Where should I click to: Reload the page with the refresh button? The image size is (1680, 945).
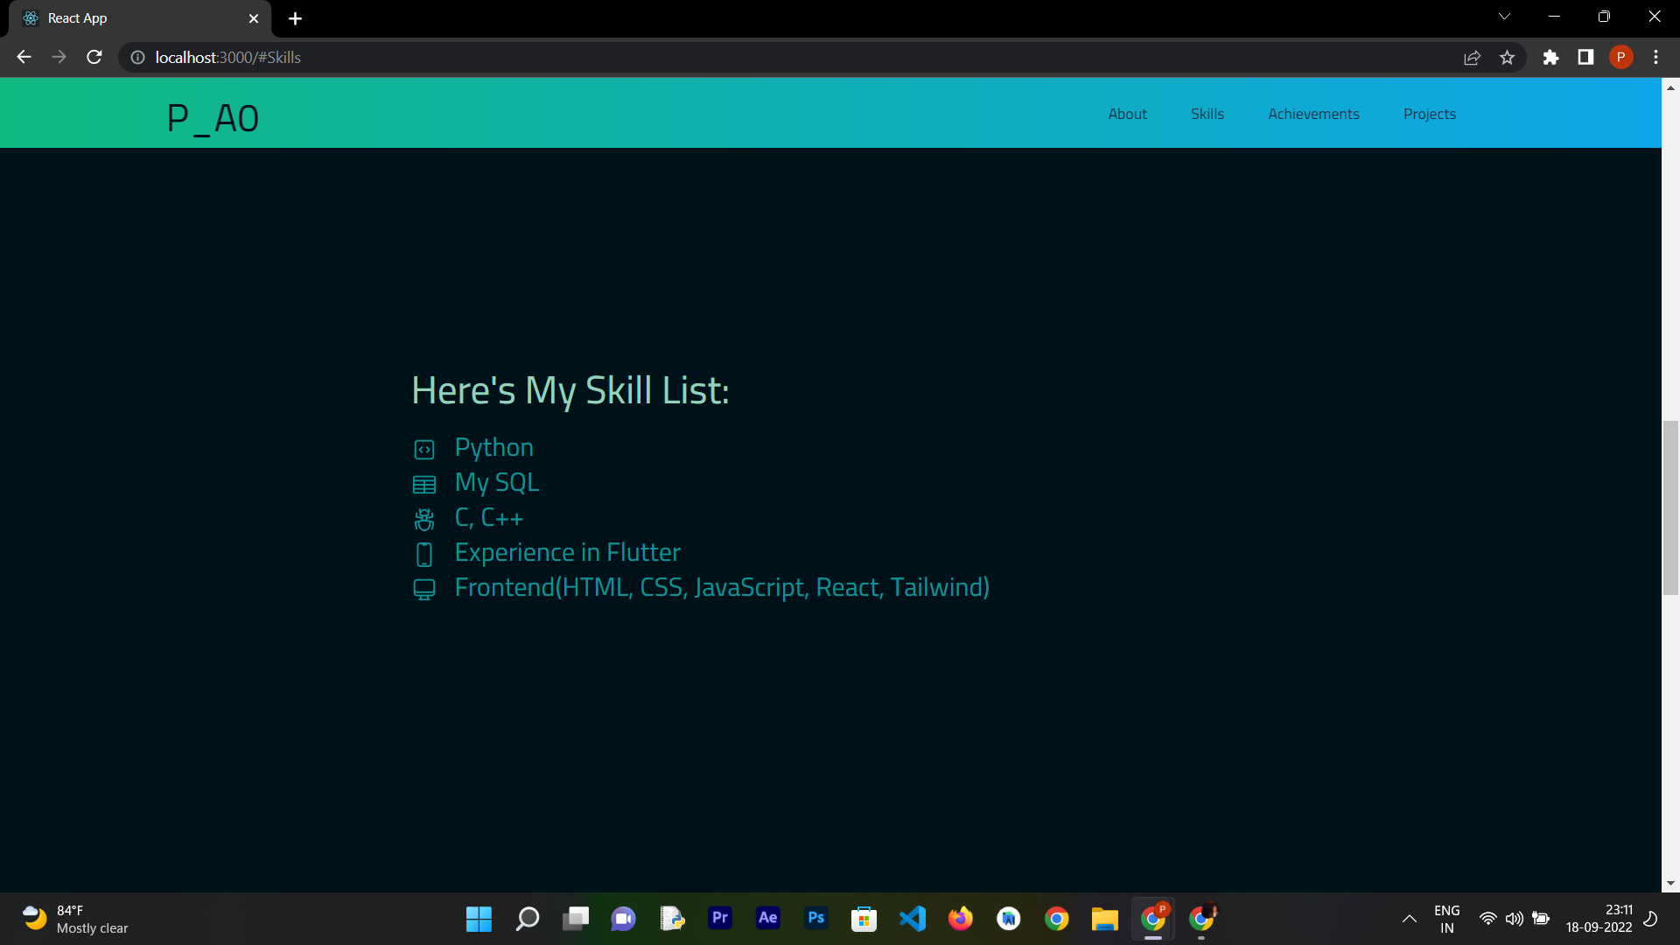tap(94, 57)
